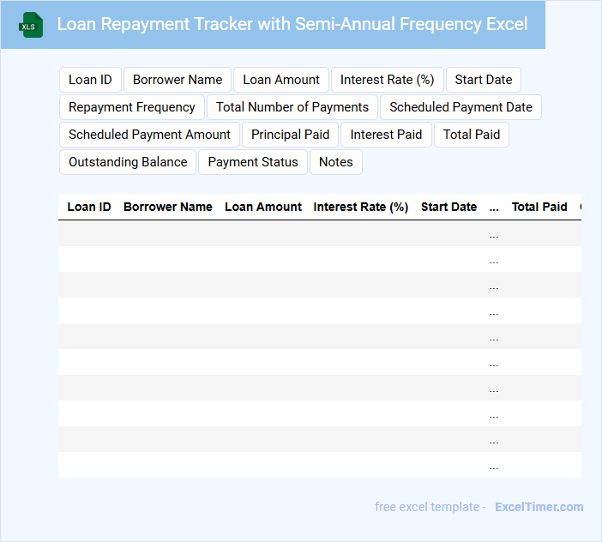Click the Borrower Name tag
This screenshot has width=602, height=542.
tap(178, 80)
